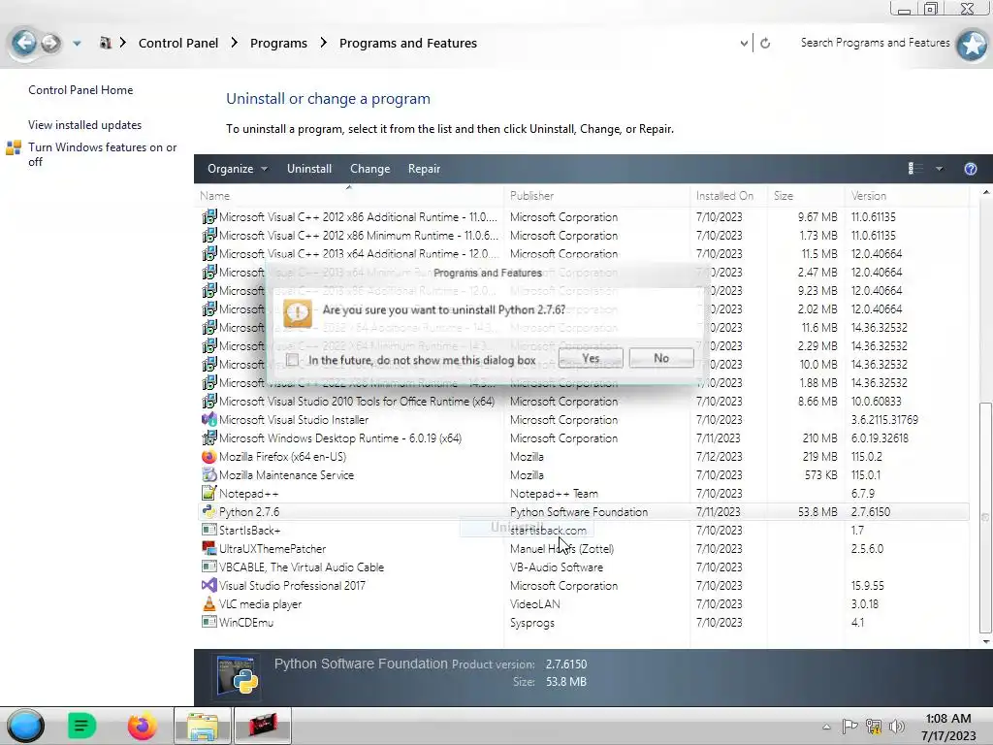Click Change in the toolbar
Image resolution: width=993 pixels, height=745 pixels.
[x=369, y=169]
